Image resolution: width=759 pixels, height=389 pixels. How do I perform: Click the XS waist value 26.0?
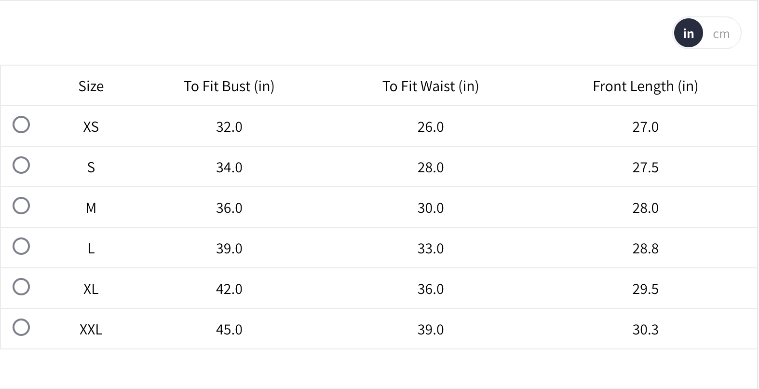pyautogui.click(x=430, y=127)
